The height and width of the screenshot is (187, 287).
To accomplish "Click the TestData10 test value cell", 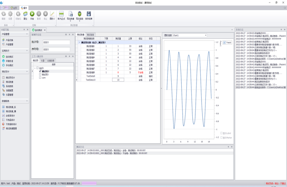I will pyautogui.click(x=118, y=80).
